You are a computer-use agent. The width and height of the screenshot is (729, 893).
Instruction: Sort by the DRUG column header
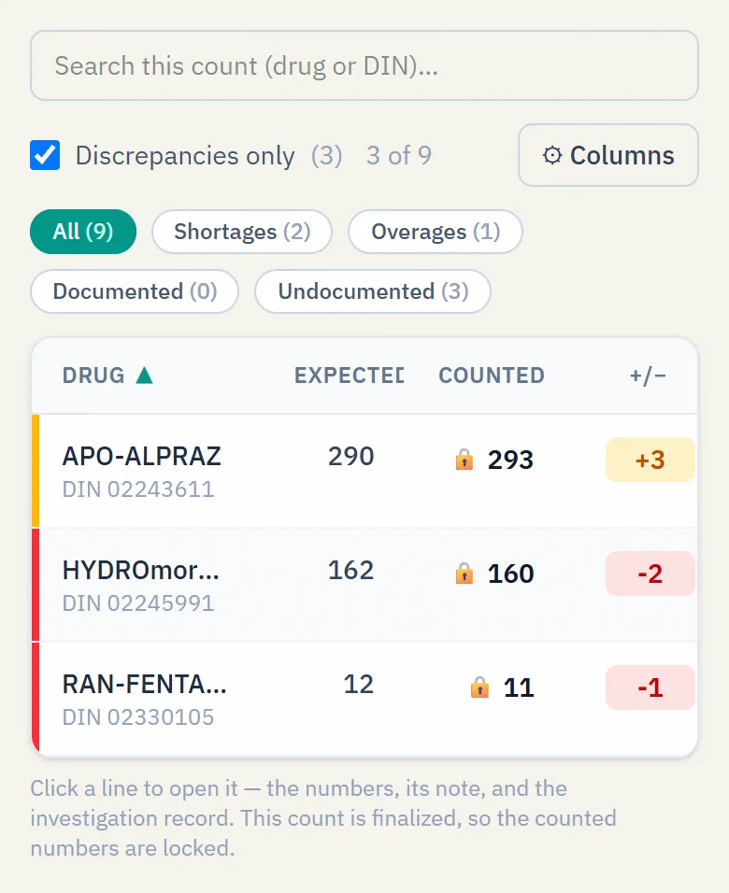click(93, 376)
